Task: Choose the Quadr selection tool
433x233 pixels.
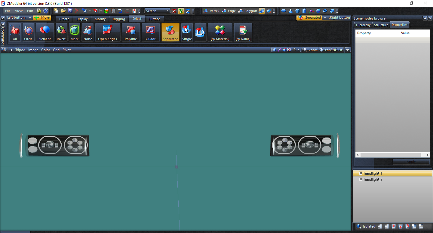Action: [x=150, y=33]
